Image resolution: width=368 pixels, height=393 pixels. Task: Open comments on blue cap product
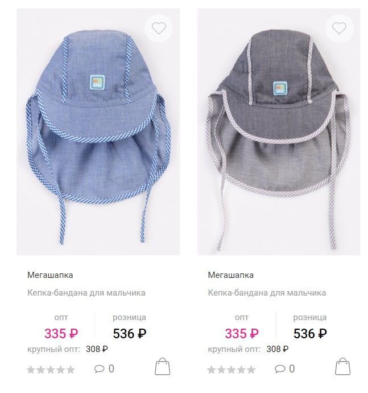click(x=104, y=369)
